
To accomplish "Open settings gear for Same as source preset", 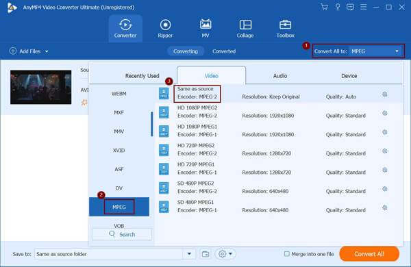I will (x=384, y=94).
